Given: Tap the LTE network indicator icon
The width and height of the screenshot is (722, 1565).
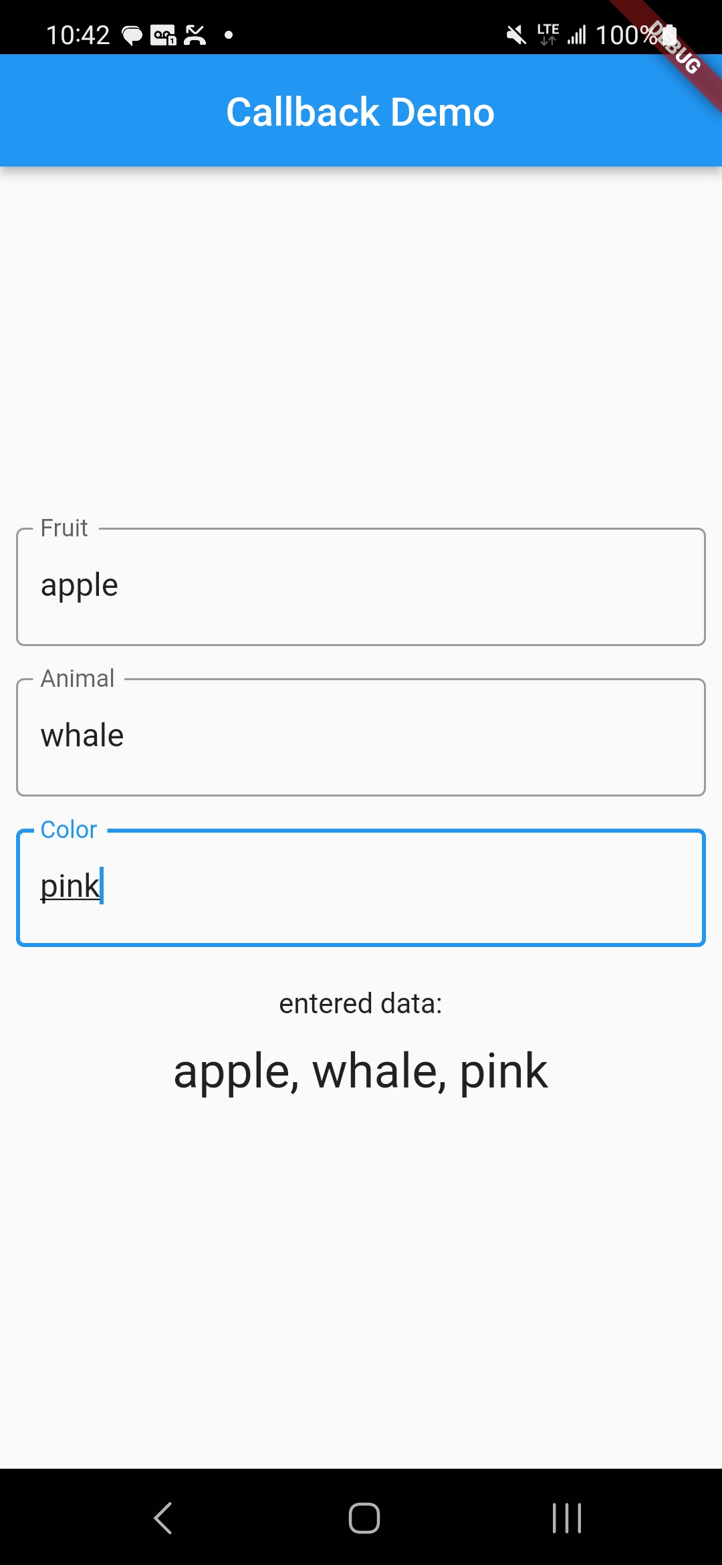Looking at the screenshot, I should [547, 33].
